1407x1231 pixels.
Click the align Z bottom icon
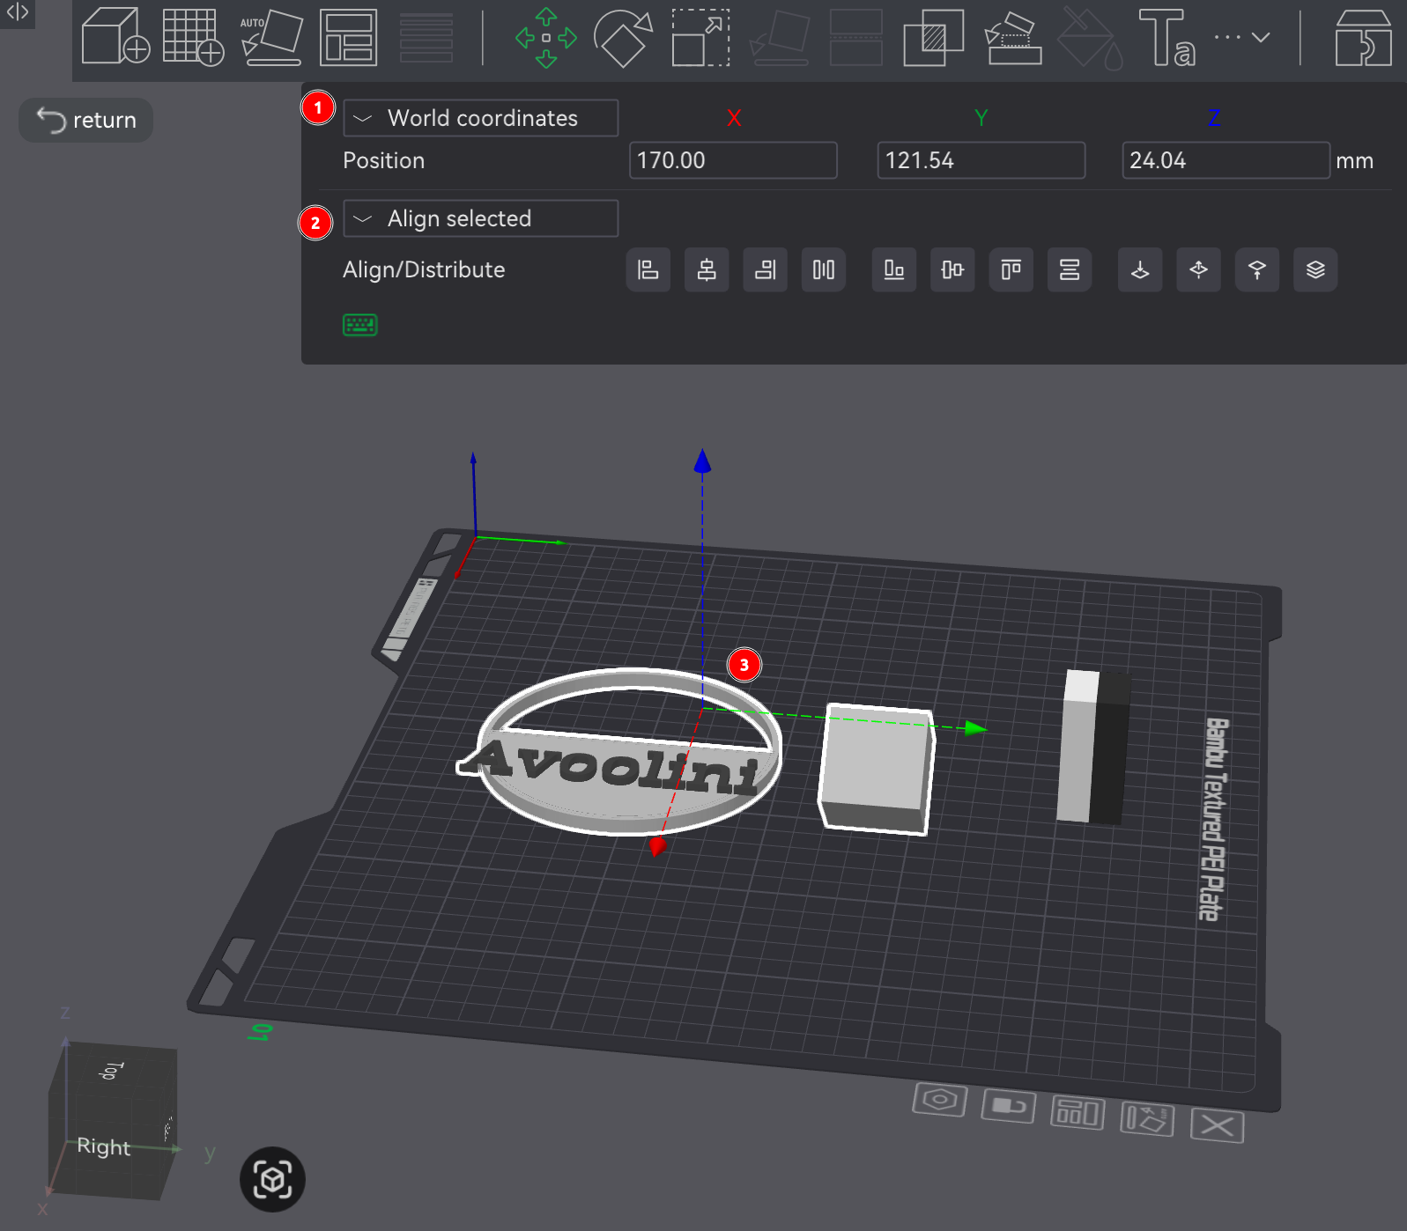[1140, 269]
